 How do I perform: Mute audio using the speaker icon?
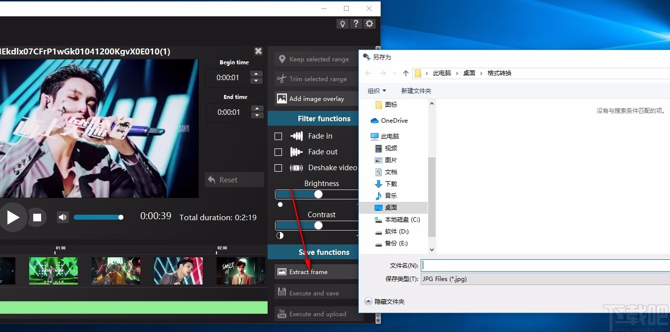coord(63,217)
